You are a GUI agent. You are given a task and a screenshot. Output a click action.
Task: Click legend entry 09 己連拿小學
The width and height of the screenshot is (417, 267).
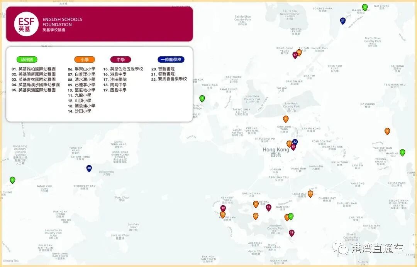pos(81,85)
